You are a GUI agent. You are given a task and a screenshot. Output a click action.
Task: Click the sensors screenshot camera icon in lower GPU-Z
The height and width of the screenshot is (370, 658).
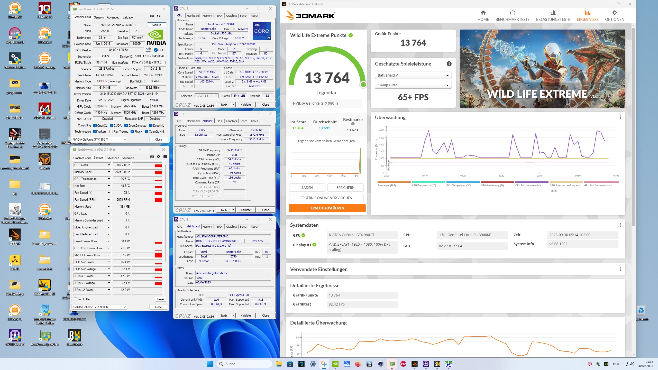pyautogui.click(x=152, y=156)
